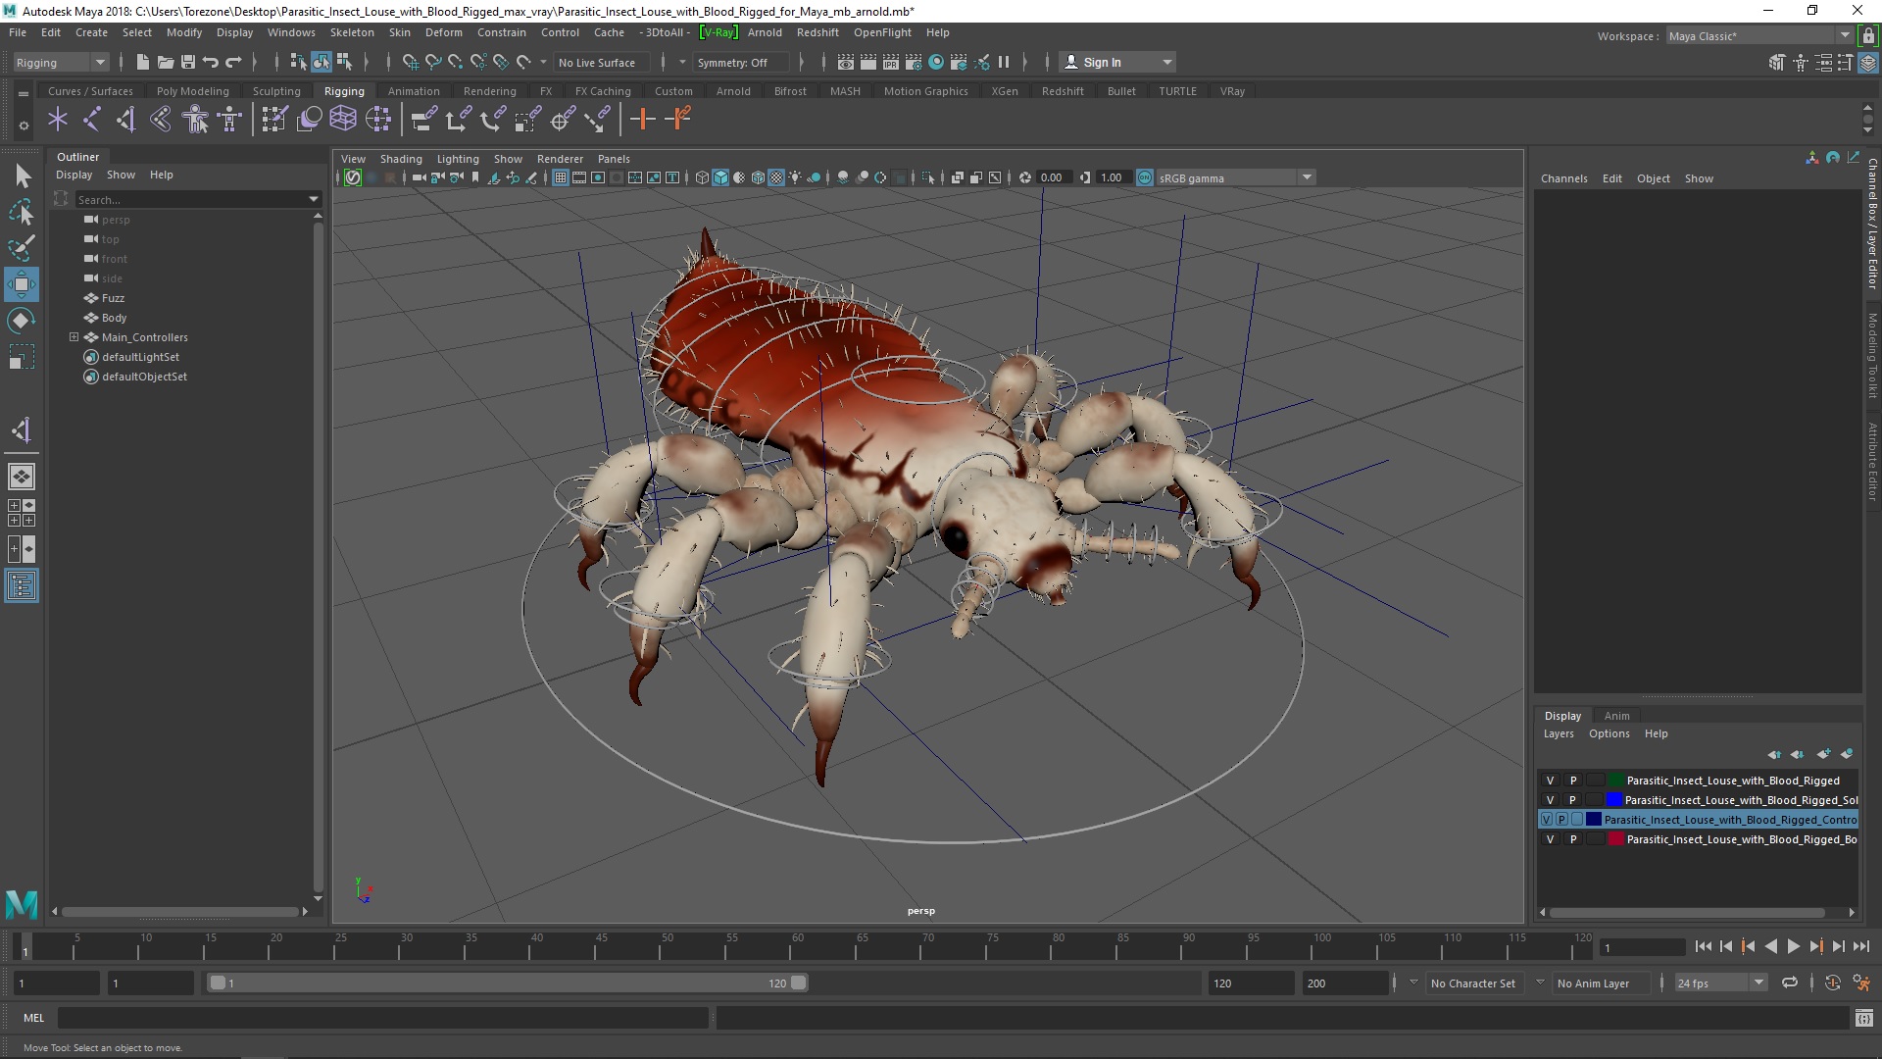Click the Blend Shape shelf icon
Viewport: 1882px width, 1059px height.
coord(309,120)
